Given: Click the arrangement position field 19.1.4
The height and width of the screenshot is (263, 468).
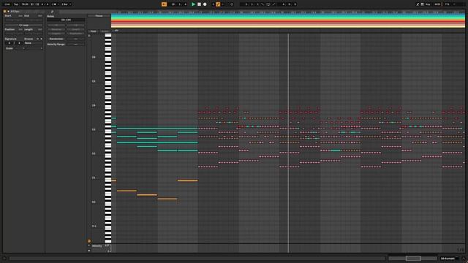Looking at the screenshot, I should pyautogui.click(x=178, y=4).
